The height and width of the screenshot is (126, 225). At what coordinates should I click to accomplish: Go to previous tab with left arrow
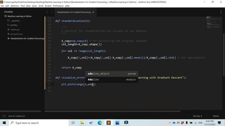click(47, 12)
